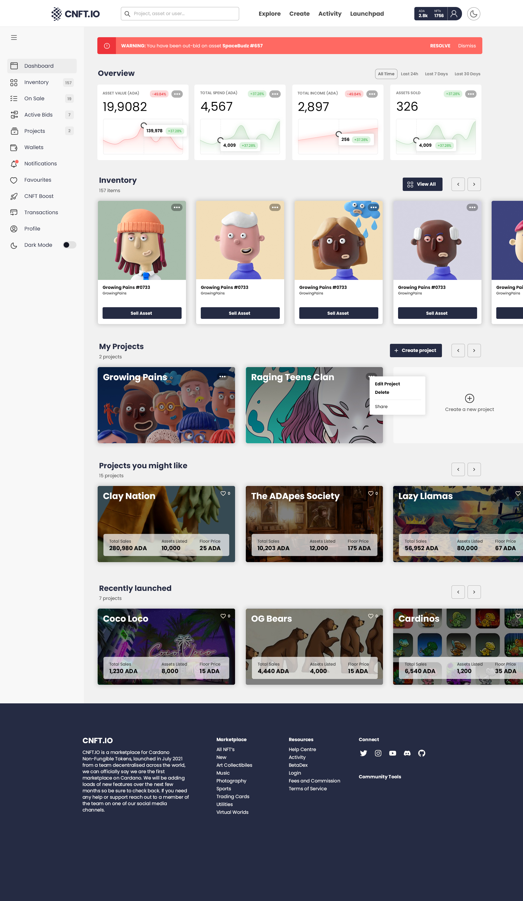The image size is (523, 901).
Task: Open the Wallets section
Action: point(34,147)
